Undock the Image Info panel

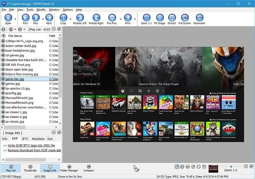click(x=59, y=132)
